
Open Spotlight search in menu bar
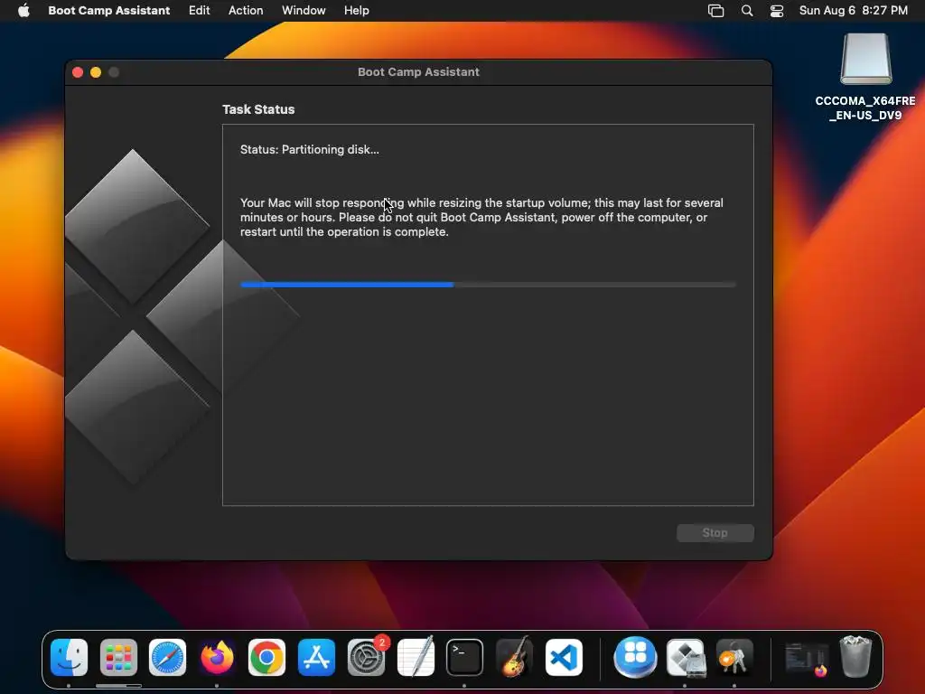tap(747, 11)
